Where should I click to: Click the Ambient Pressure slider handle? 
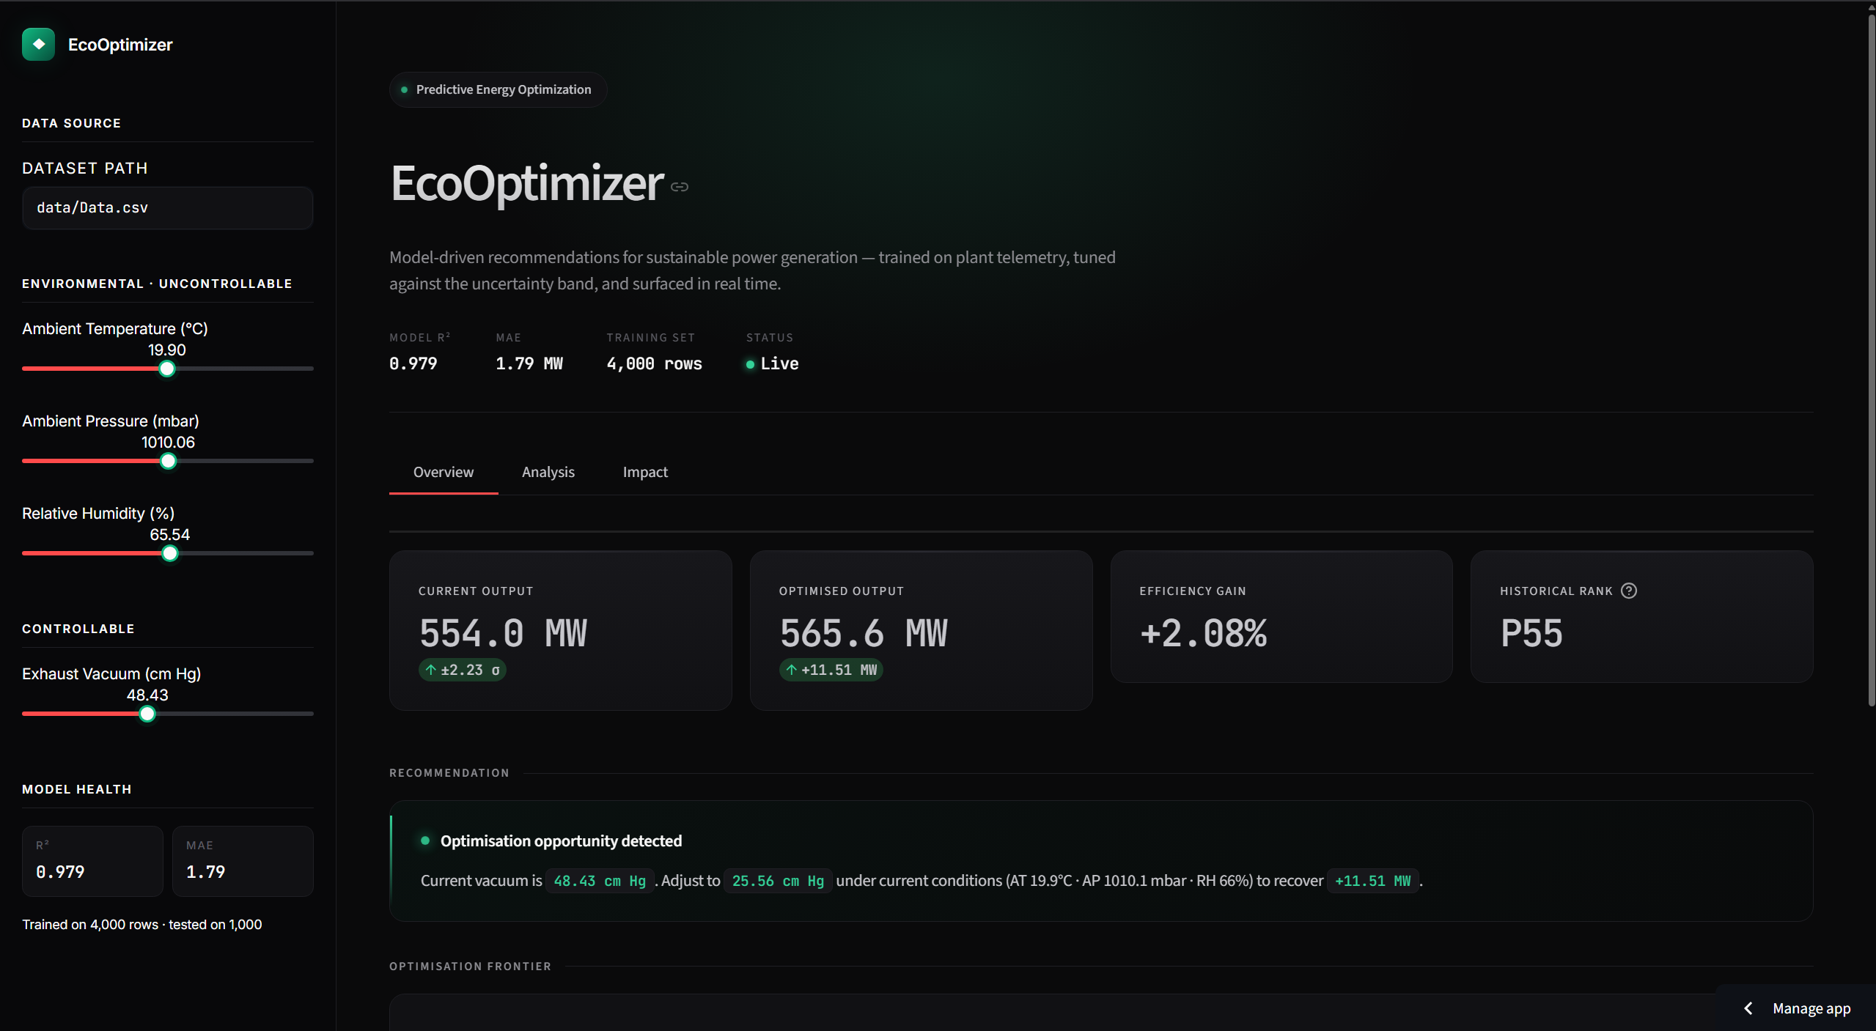[169, 461]
